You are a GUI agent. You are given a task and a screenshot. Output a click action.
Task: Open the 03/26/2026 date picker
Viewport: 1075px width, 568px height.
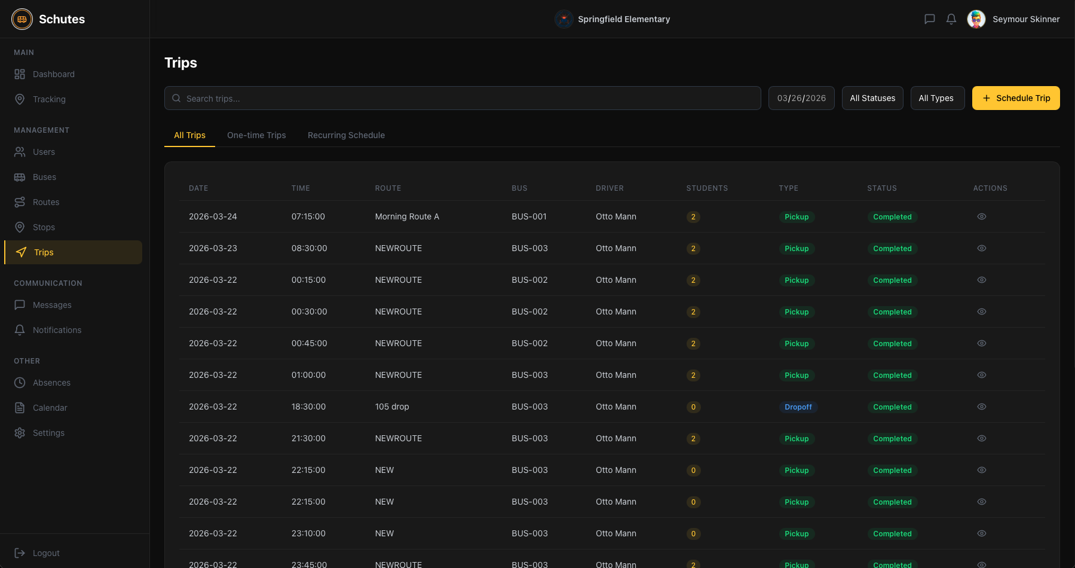(801, 98)
